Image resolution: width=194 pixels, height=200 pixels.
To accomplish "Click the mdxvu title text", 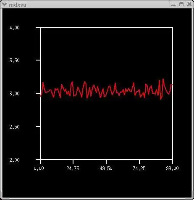I will click(18, 5).
